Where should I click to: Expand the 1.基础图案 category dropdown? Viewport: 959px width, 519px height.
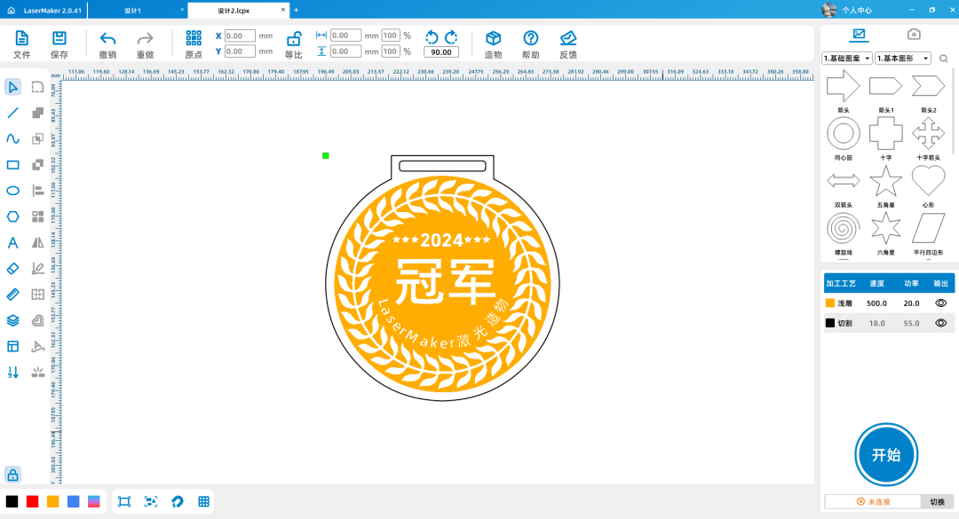click(x=847, y=59)
